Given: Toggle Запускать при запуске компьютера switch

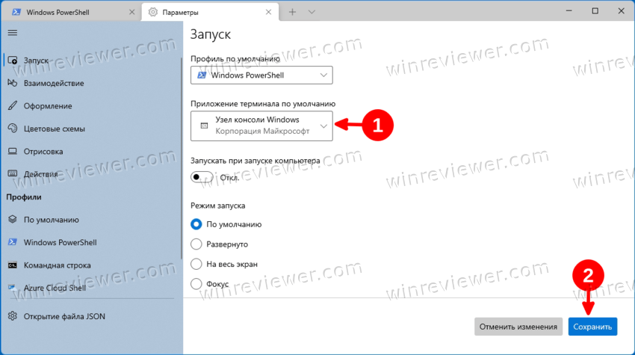Looking at the screenshot, I should [x=202, y=177].
